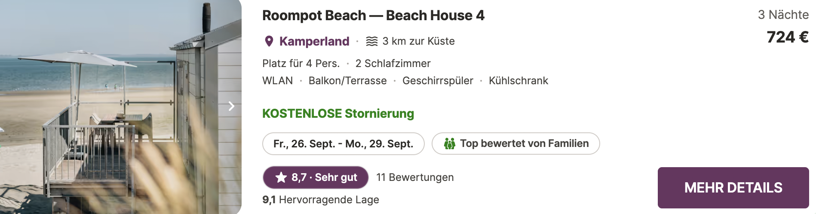Screen dimensions: 816x214
Task: Click the 2 Schlafzimmer detail text
Action: [x=393, y=64]
